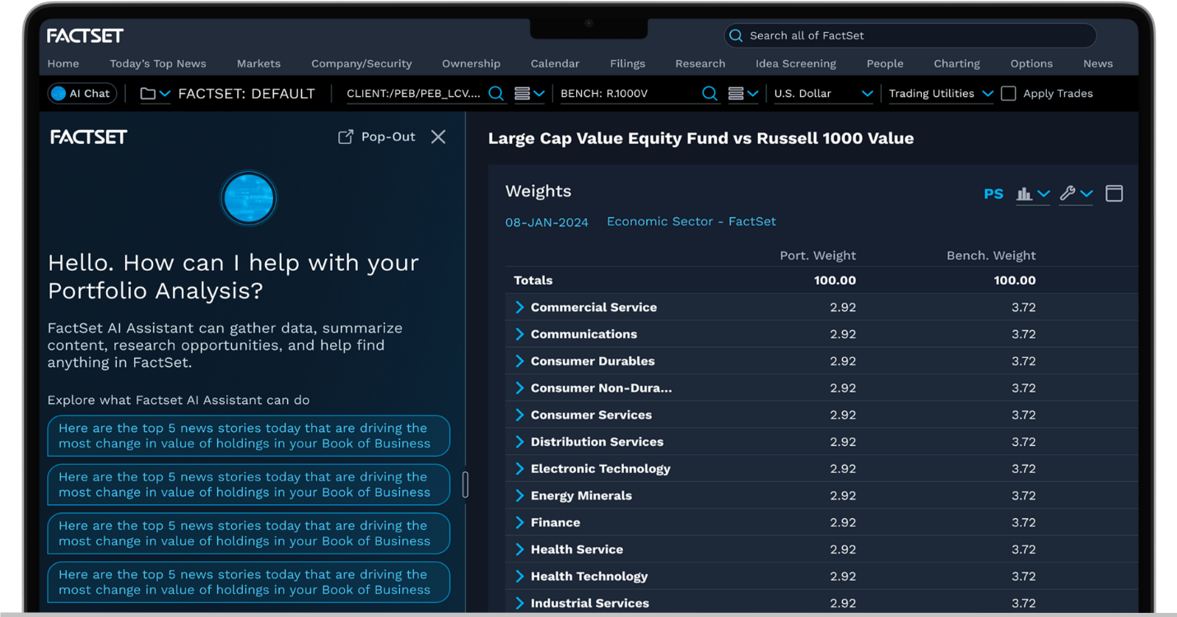Toggle the portfolio list icon beside CLIENT search
The width and height of the screenshot is (1177, 617).
[525, 93]
